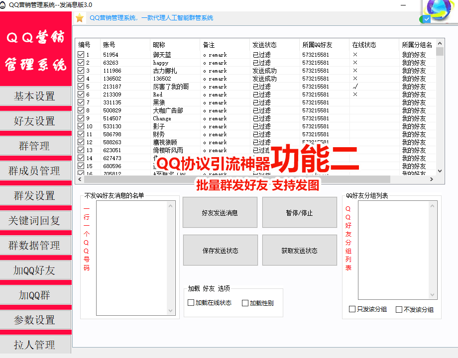Viewport: 458px width, 358px height.
Task: Select nickname cell 倚楼听风雨
Action: tap(168, 150)
